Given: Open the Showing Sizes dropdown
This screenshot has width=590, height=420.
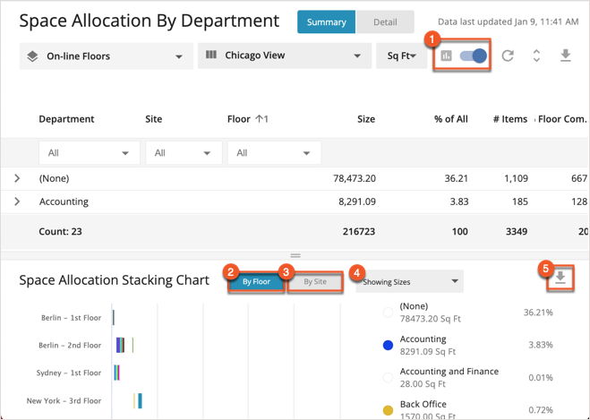Looking at the screenshot, I should click(410, 281).
